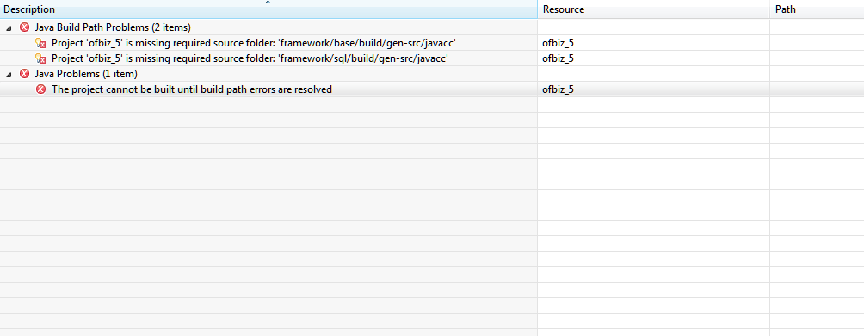Click quick-fix icon for framework/sql missing folder error
Image resolution: width=864 pixels, height=336 pixels.
click(x=40, y=58)
